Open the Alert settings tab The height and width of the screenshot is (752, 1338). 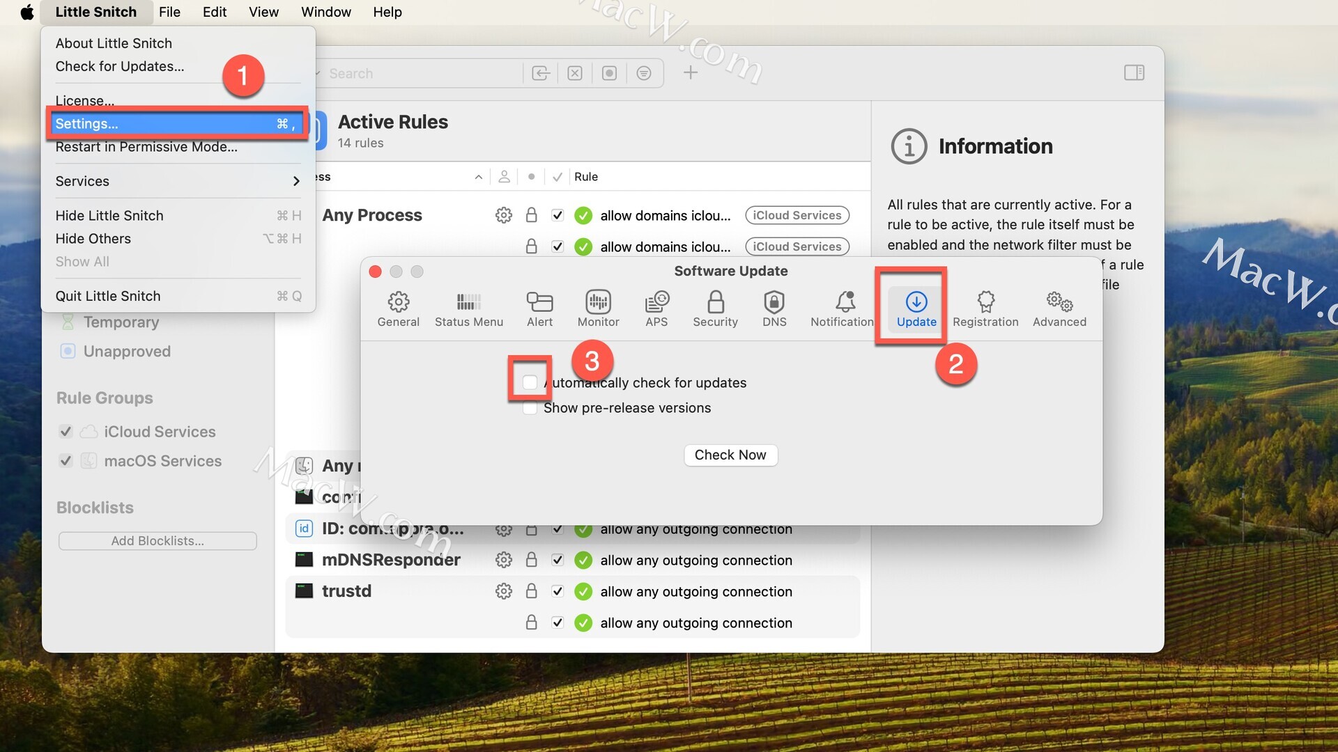tap(539, 308)
